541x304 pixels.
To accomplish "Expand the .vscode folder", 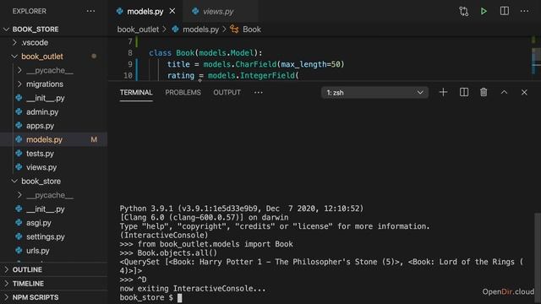I will click(14, 42).
